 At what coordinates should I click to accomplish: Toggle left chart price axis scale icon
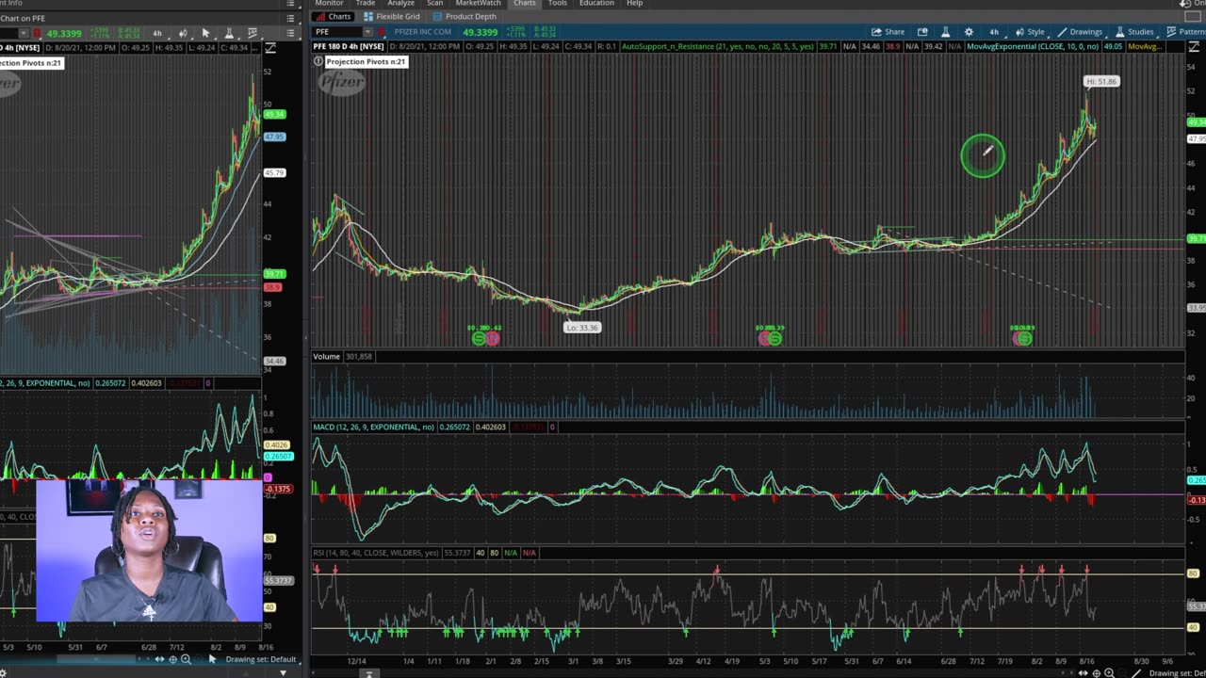[270, 48]
